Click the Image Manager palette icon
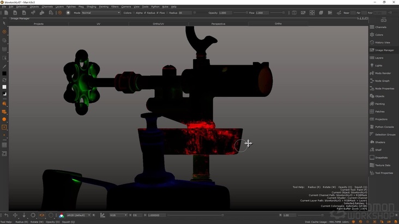Viewport: 399px width, 224px height. pos(372,50)
